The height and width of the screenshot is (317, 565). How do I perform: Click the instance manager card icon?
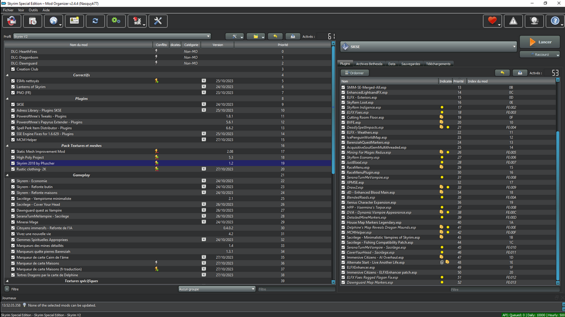74,21
